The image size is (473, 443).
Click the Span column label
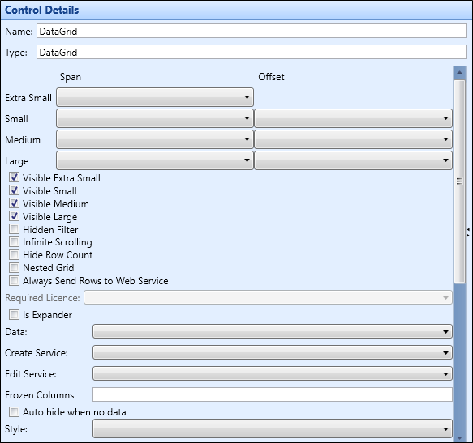71,77
